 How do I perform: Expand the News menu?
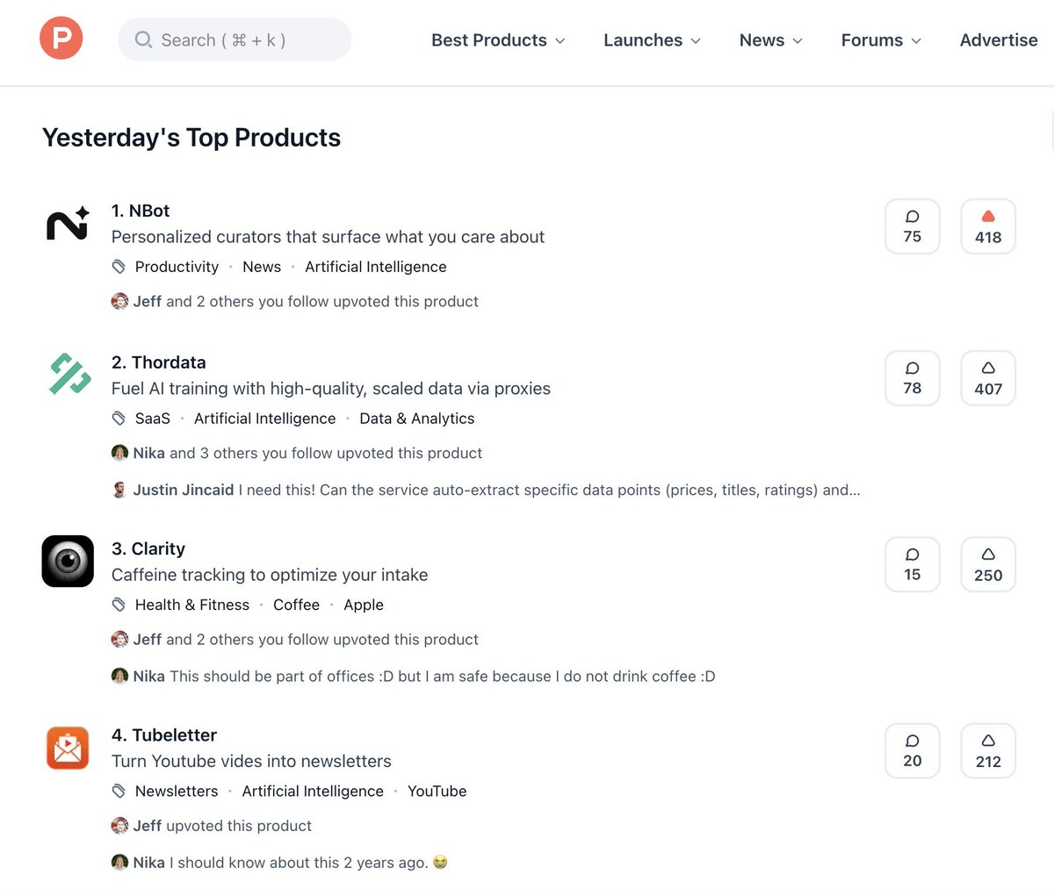771,40
